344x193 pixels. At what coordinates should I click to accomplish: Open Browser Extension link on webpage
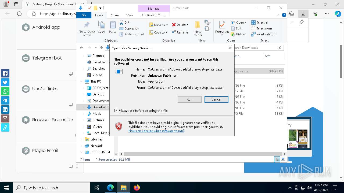52,120
